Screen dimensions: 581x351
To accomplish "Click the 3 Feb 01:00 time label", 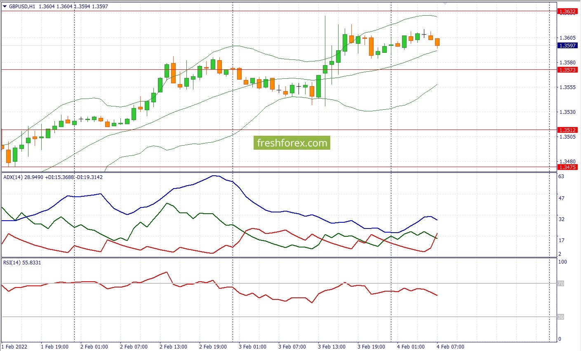I will [253, 347].
